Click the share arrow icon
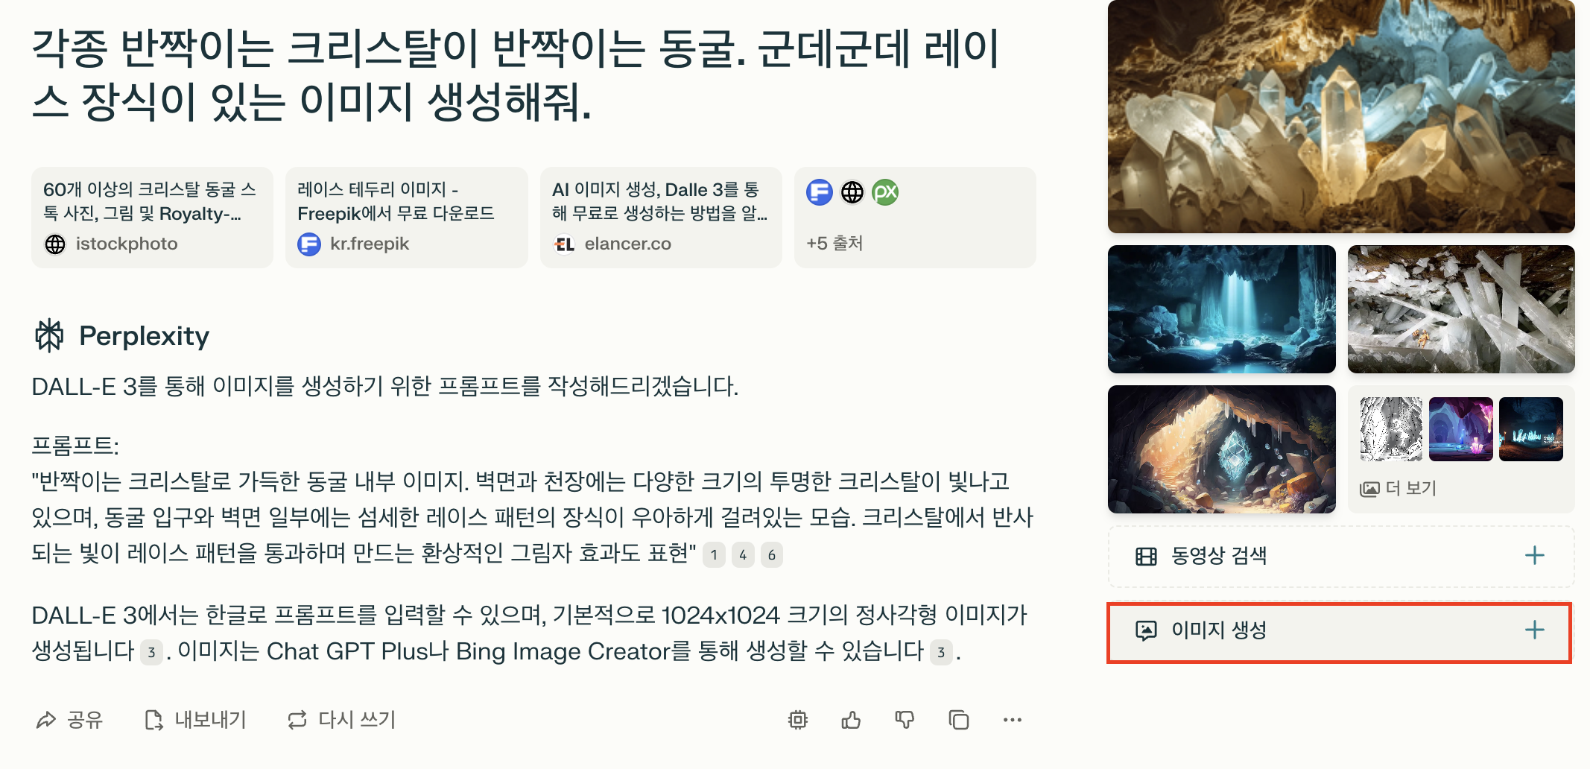 pos(46,720)
